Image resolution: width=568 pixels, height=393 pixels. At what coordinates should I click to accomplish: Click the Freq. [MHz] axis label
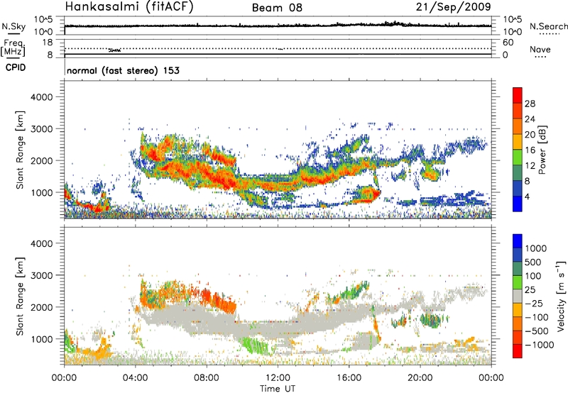point(13,48)
